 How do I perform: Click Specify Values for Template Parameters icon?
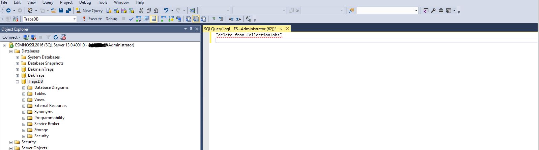tap(248, 19)
